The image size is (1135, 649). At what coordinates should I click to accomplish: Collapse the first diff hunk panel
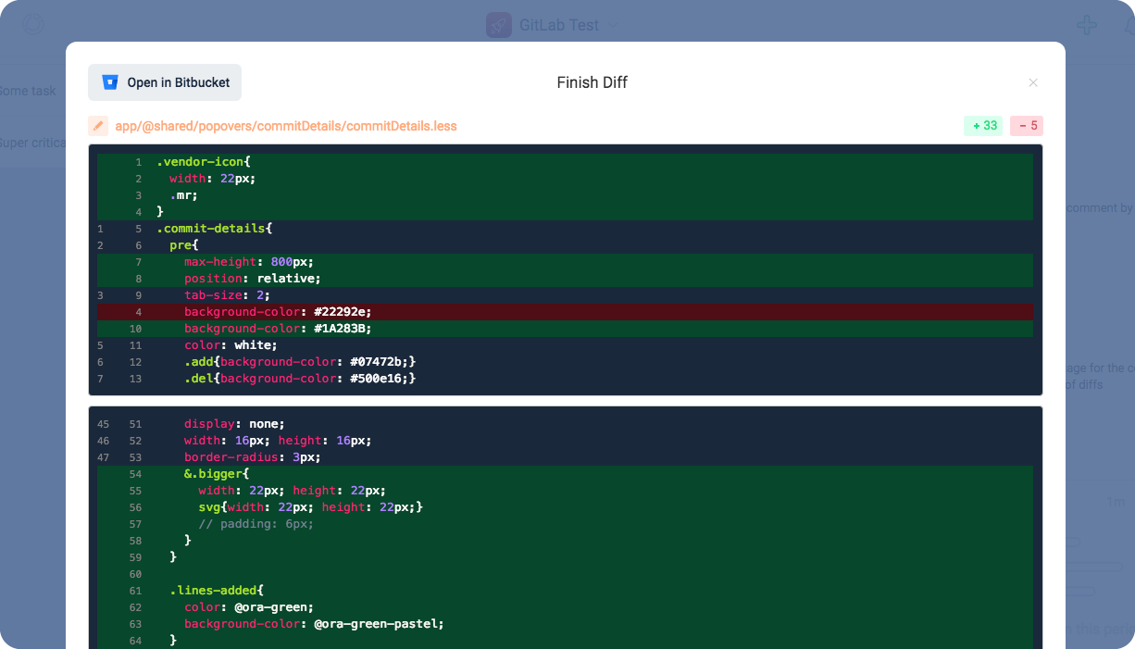566,269
